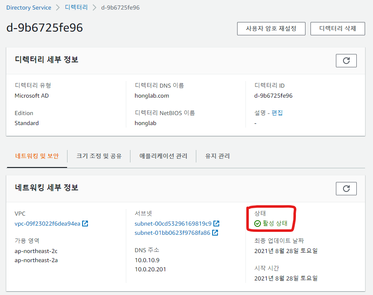Open external link icon beside vpc-09f23022f6dea94ea
This screenshot has width=373, height=295.
tap(85, 224)
